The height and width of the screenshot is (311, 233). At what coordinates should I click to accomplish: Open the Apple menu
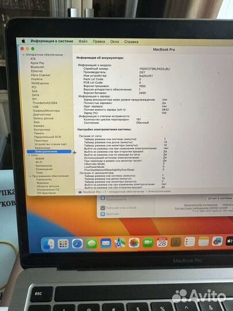(24, 41)
